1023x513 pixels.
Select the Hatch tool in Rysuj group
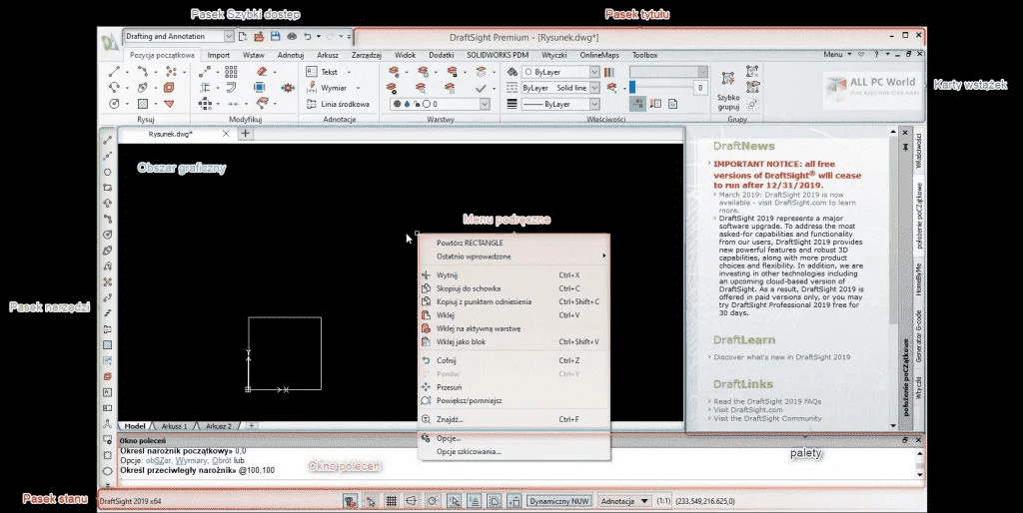pos(142,104)
